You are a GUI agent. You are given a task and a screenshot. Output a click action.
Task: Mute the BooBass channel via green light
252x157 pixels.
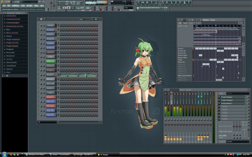(39, 43)
